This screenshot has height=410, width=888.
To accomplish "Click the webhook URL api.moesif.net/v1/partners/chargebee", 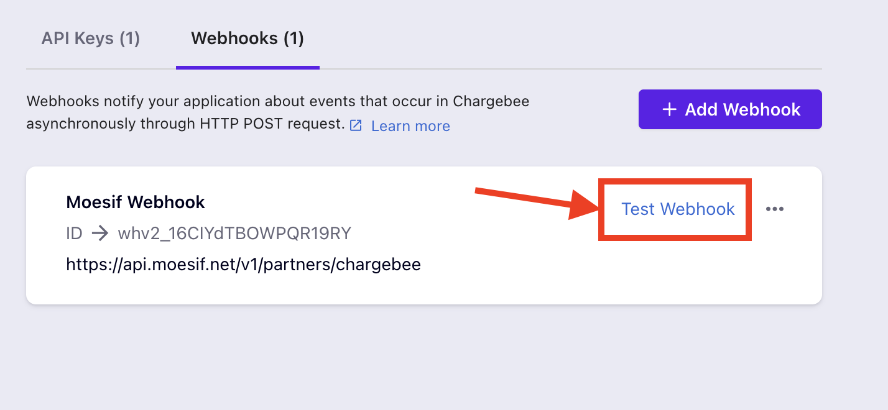I will coord(243,264).
